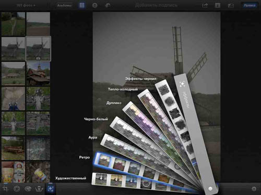This screenshot has width=261, height=195.
Task: Pick the top ink swatch in Эффекты чернил
Action: coord(164,90)
